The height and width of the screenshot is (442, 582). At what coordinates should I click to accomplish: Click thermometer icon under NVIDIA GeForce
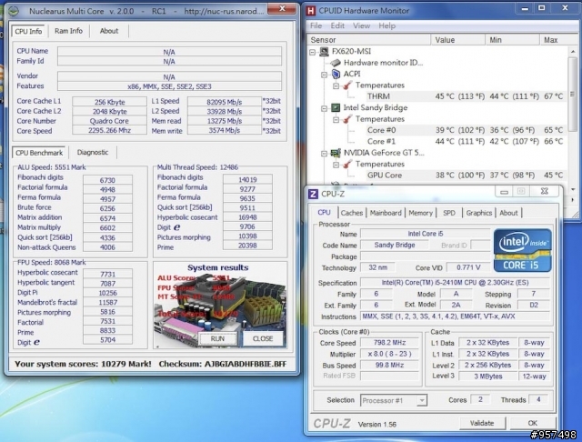[347, 164]
